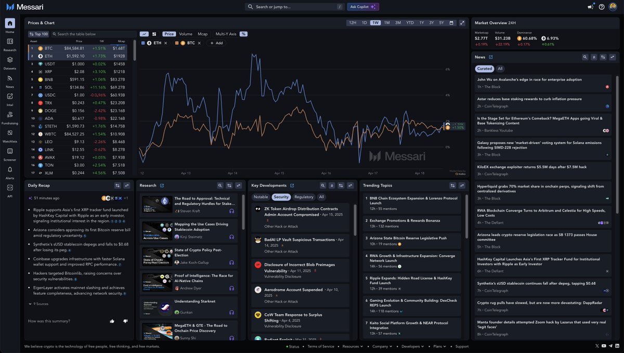Select the Mcap chart metric
This screenshot has width=624, height=353.
203,34
